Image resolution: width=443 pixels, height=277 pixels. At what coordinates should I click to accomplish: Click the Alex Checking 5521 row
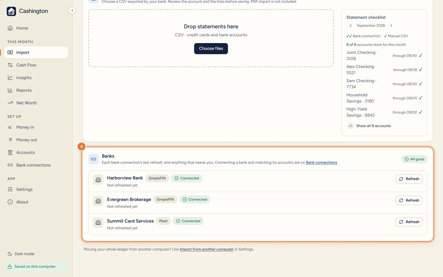(x=384, y=70)
